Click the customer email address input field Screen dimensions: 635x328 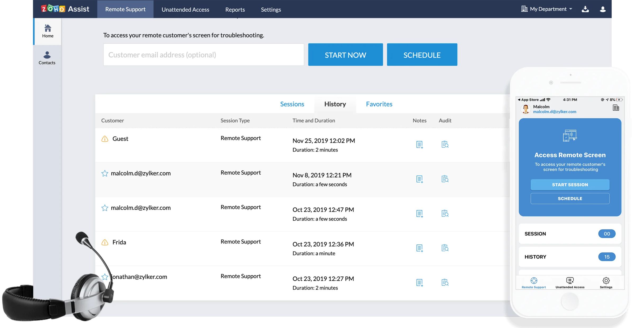[203, 54]
